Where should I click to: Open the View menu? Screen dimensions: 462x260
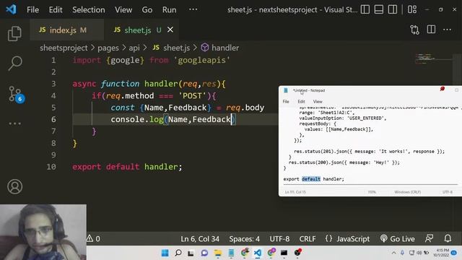coord(123,9)
